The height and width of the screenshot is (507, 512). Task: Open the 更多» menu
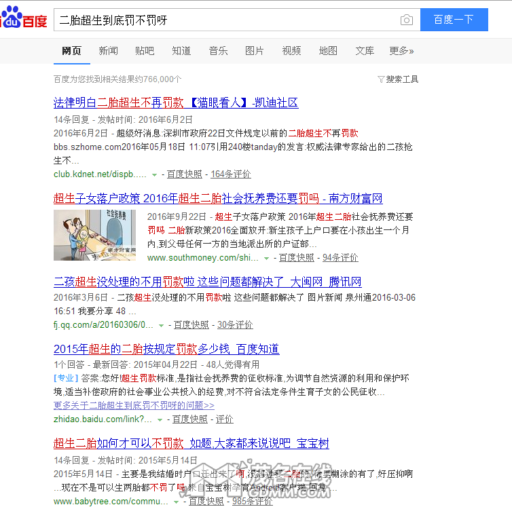point(401,51)
